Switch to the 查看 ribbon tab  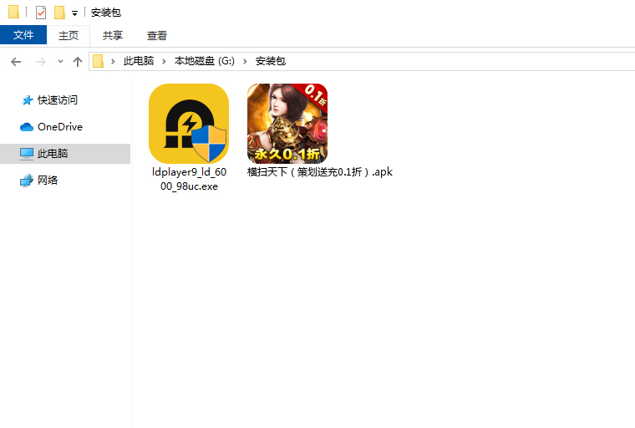(157, 35)
